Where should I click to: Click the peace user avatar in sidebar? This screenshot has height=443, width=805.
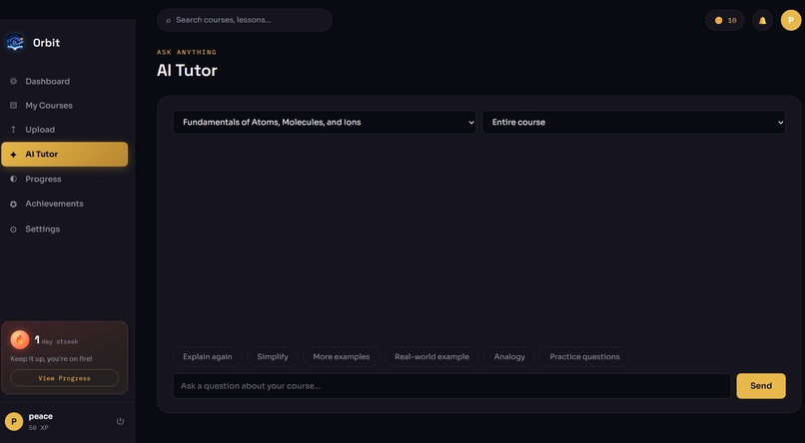click(x=14, y=421)
